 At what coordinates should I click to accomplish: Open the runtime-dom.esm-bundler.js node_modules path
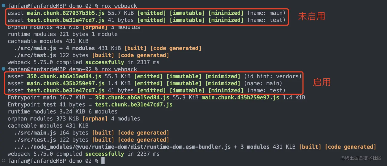[x=122, y=147]
